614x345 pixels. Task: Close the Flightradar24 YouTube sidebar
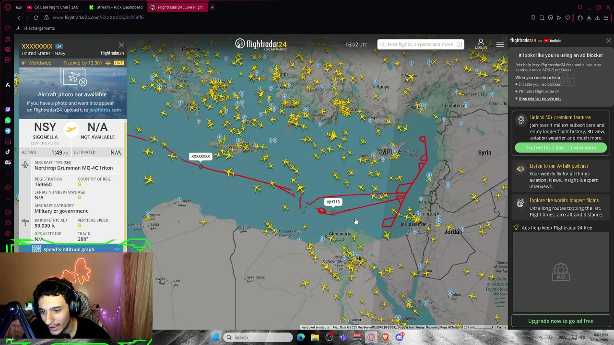pos(609,41)
